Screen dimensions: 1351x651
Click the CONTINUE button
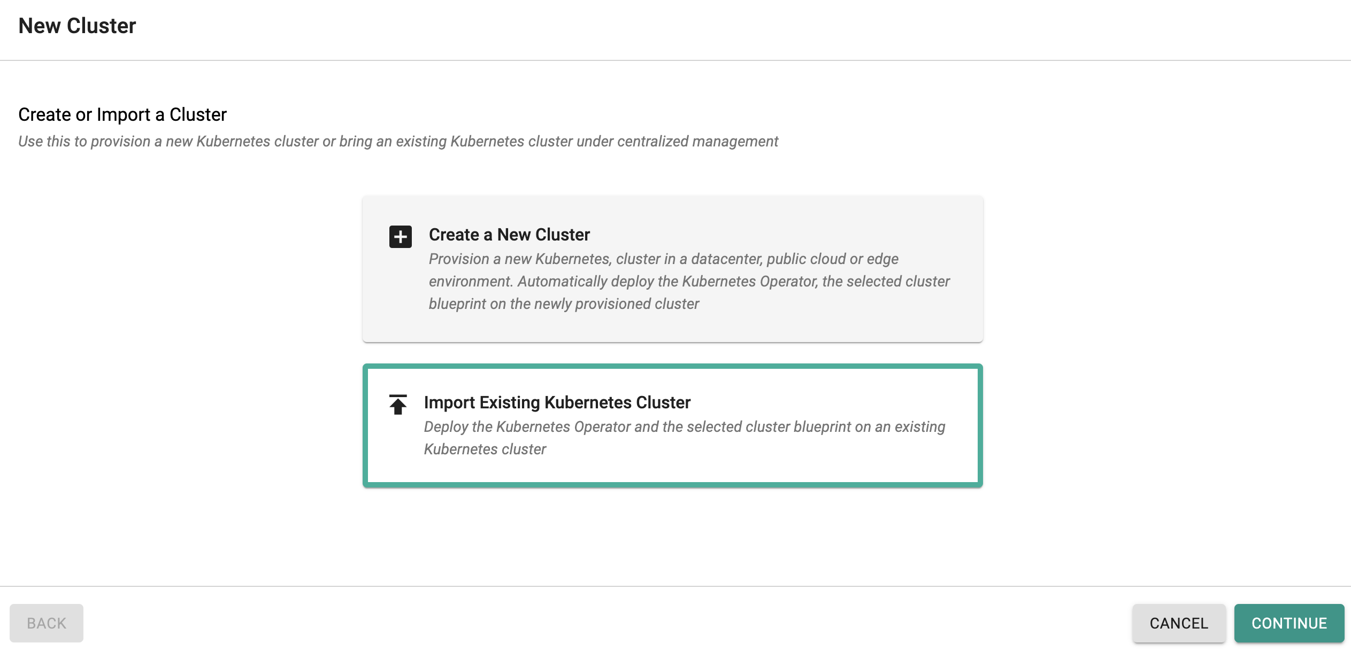click(1289, 623)
